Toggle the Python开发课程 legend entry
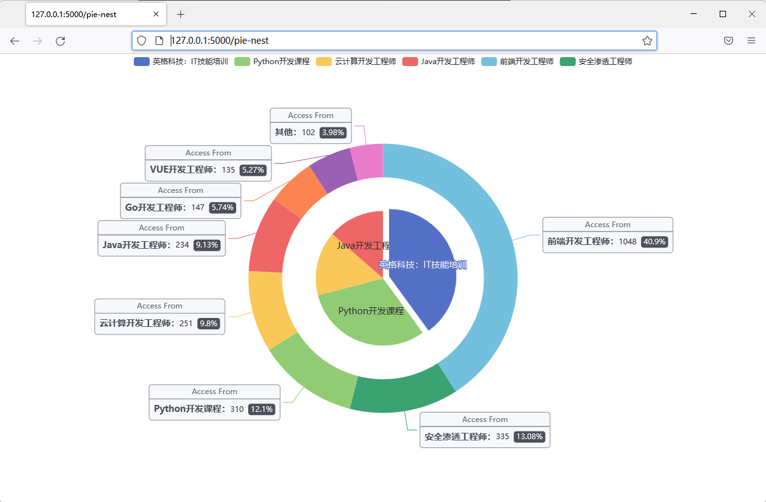The height and width of the screenshot is (502, 766). click(272, 62)
